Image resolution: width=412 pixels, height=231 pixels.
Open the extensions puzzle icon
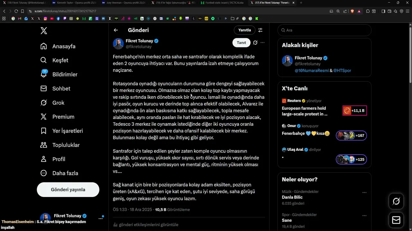click(x=368, y=11)
